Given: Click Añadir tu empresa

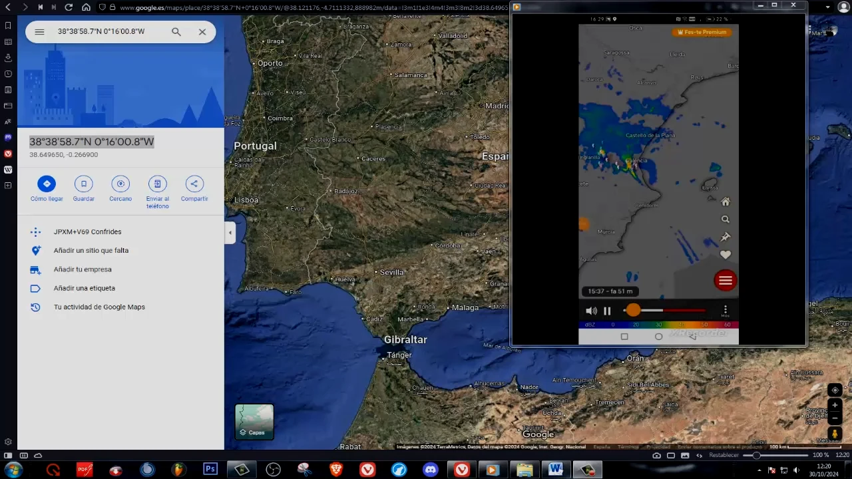Looking at the screenshot, I should 83,269.
